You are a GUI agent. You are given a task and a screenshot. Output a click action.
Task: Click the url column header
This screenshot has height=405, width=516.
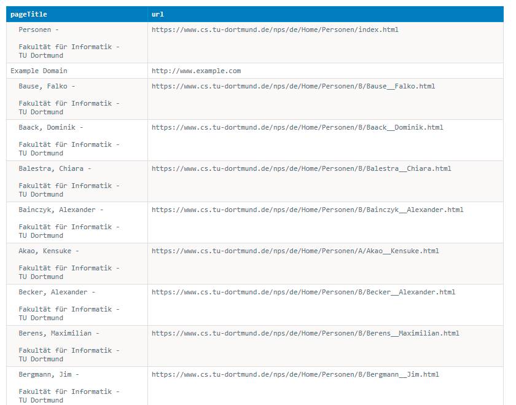click(x=326, y=14)
